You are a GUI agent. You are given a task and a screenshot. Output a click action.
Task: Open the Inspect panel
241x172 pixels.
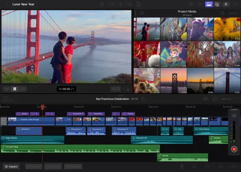tap(11, 166)
